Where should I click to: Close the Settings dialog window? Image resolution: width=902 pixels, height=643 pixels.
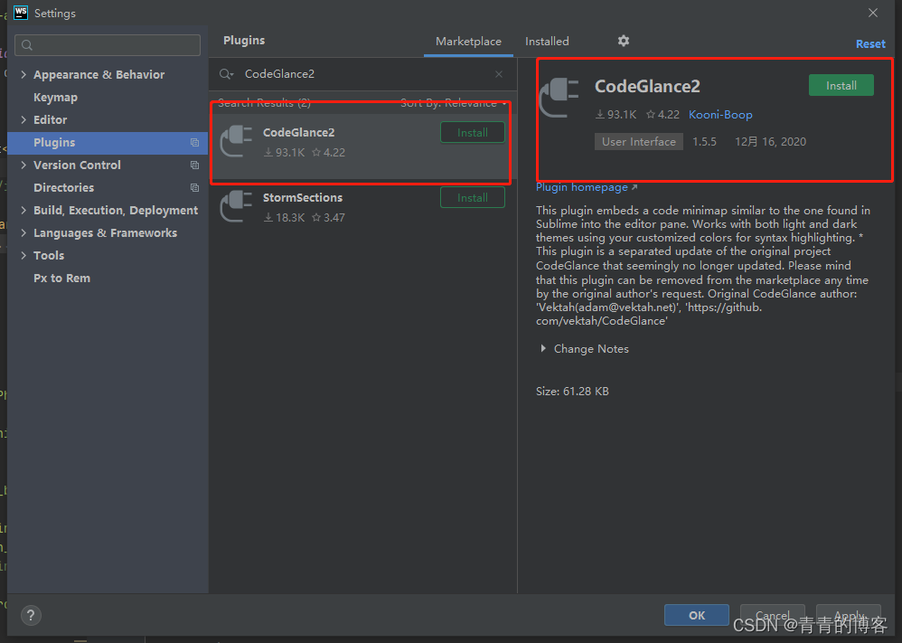tap(873, 13)
